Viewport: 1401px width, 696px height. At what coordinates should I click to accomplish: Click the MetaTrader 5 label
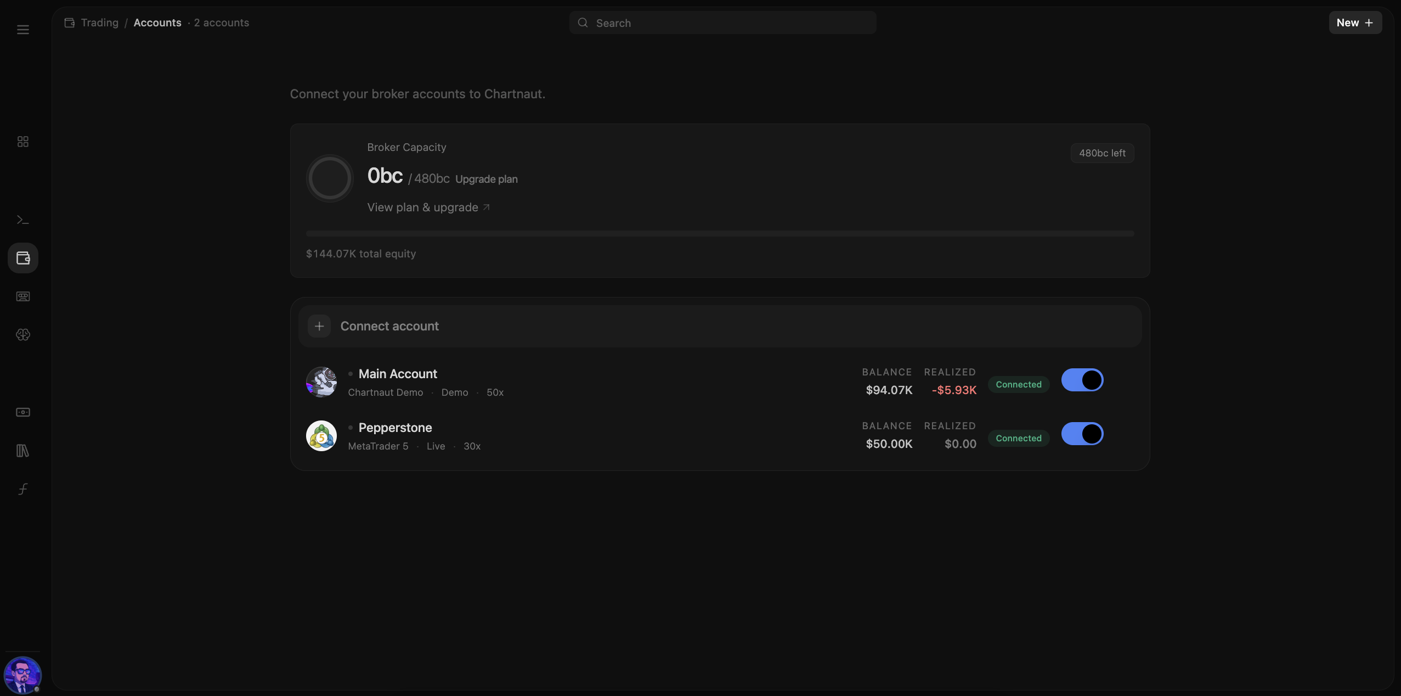pyautogui.click(x=378, y=446)
